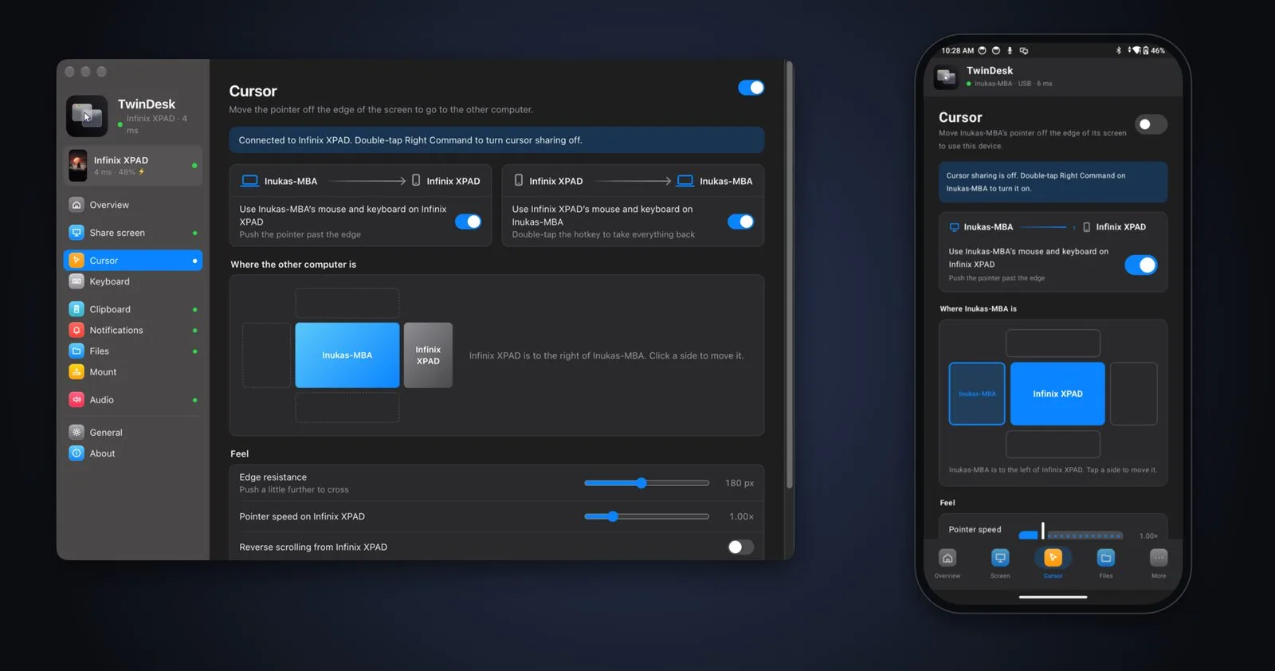Click the Pointer speed on Infinix XPAD slider
The width and height of the screenshot is (1275, 671).
(646, 516)
